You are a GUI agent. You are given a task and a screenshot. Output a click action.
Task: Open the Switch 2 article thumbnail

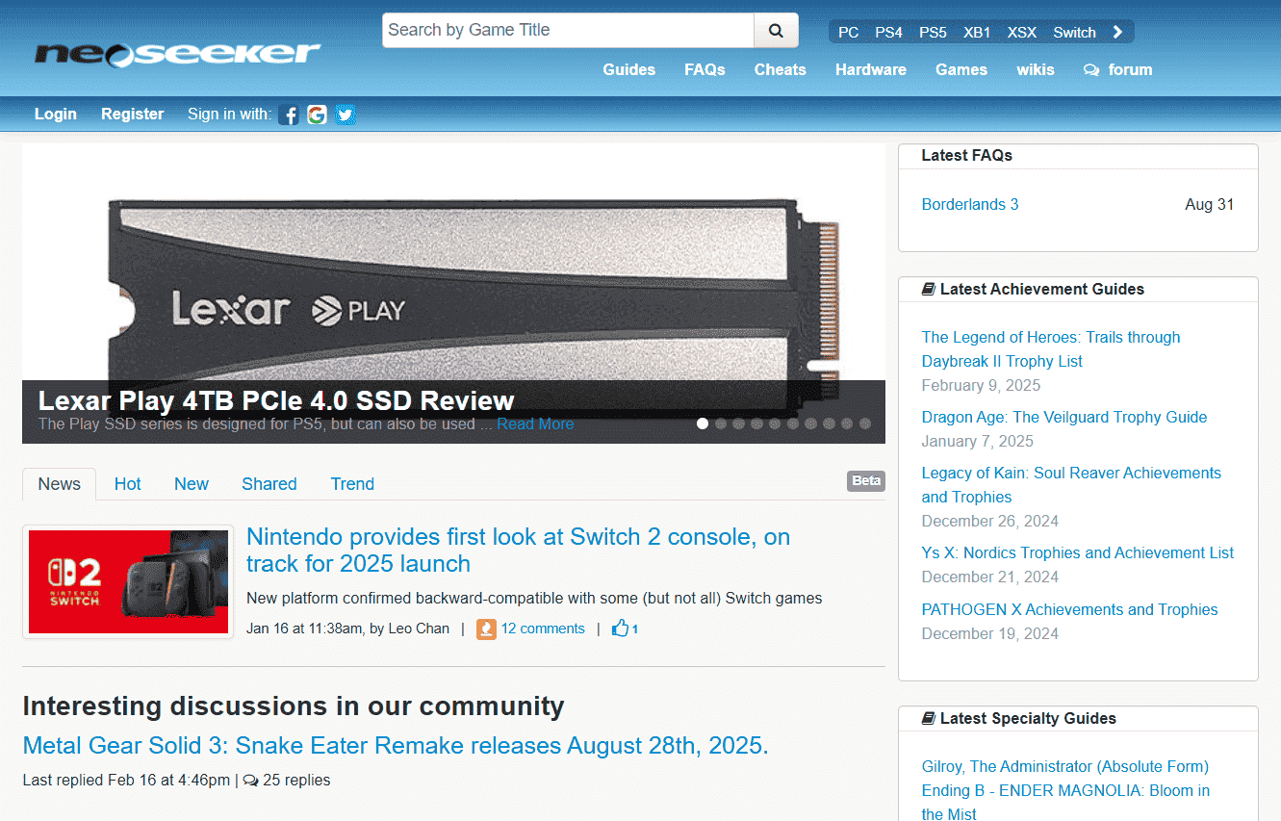tap(128, 581)
